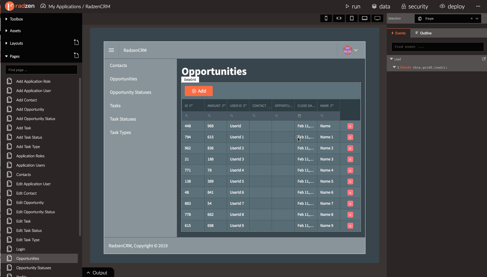Click the Radzen logo icon
The image size is (487, 277).
pyautogui.click(x=10, y=6)
